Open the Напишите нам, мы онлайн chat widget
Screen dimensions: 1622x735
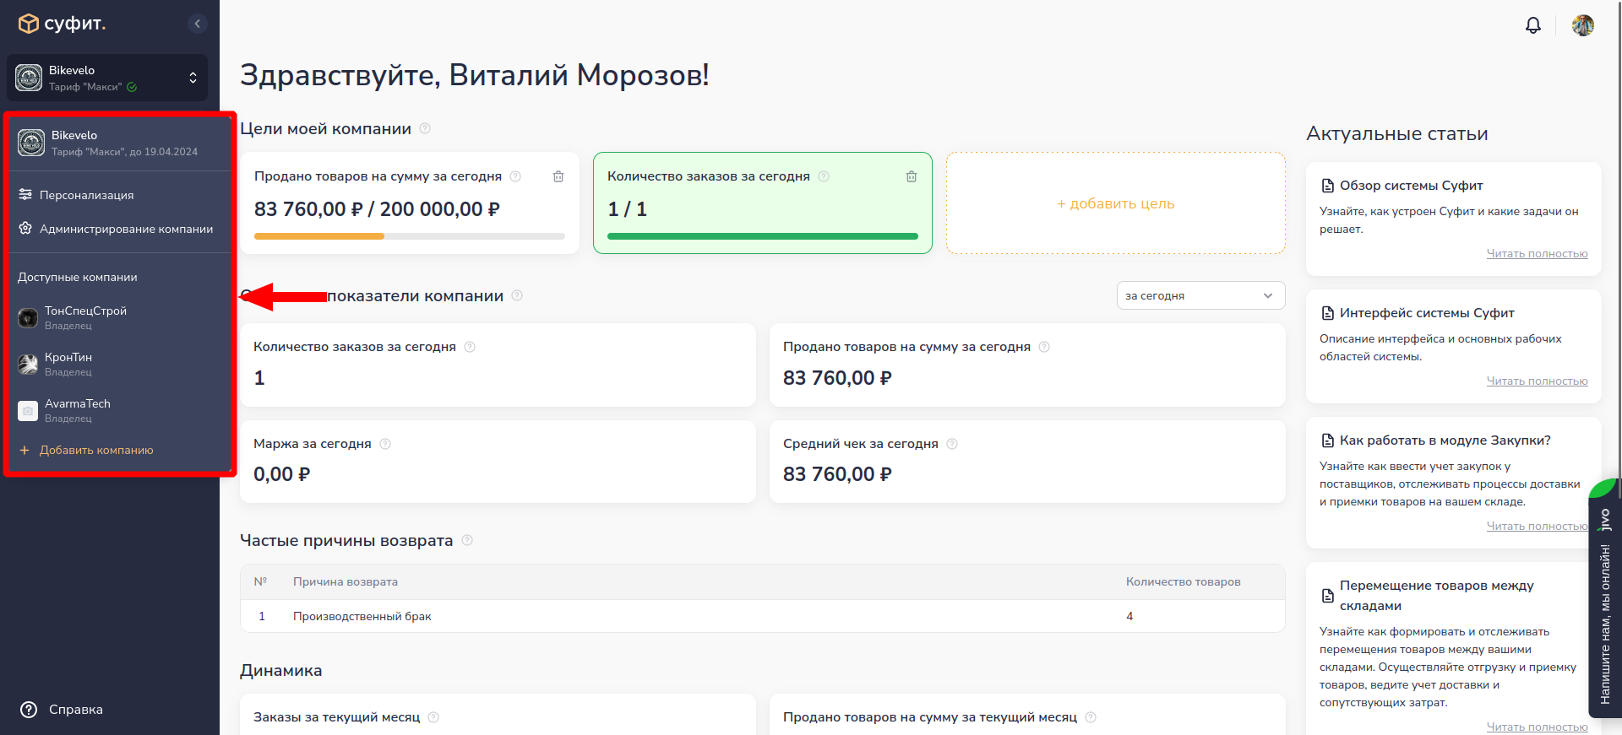(1604, 599)
